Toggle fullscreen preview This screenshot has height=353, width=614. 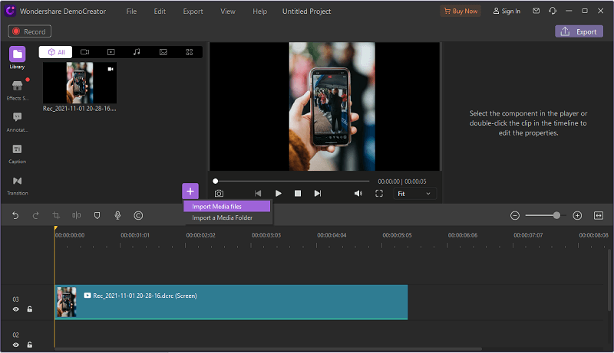(379, 193)
